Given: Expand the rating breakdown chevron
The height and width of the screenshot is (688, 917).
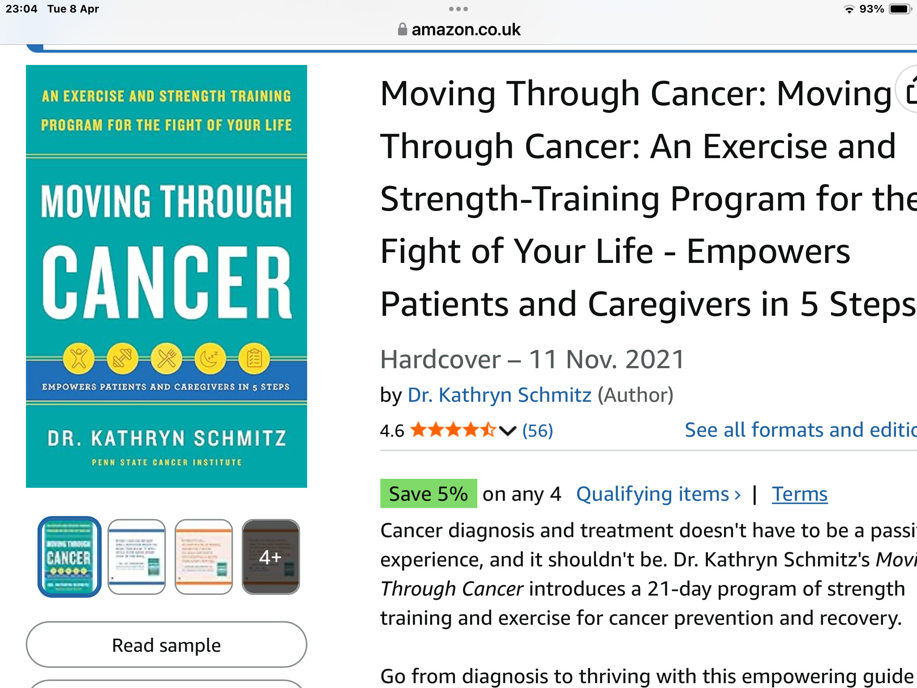Looking at the screenshot, I should tap(508, 431).
